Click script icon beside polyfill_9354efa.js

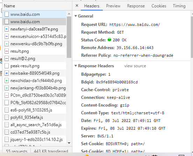pyautogui.click(x=7, y=117)
